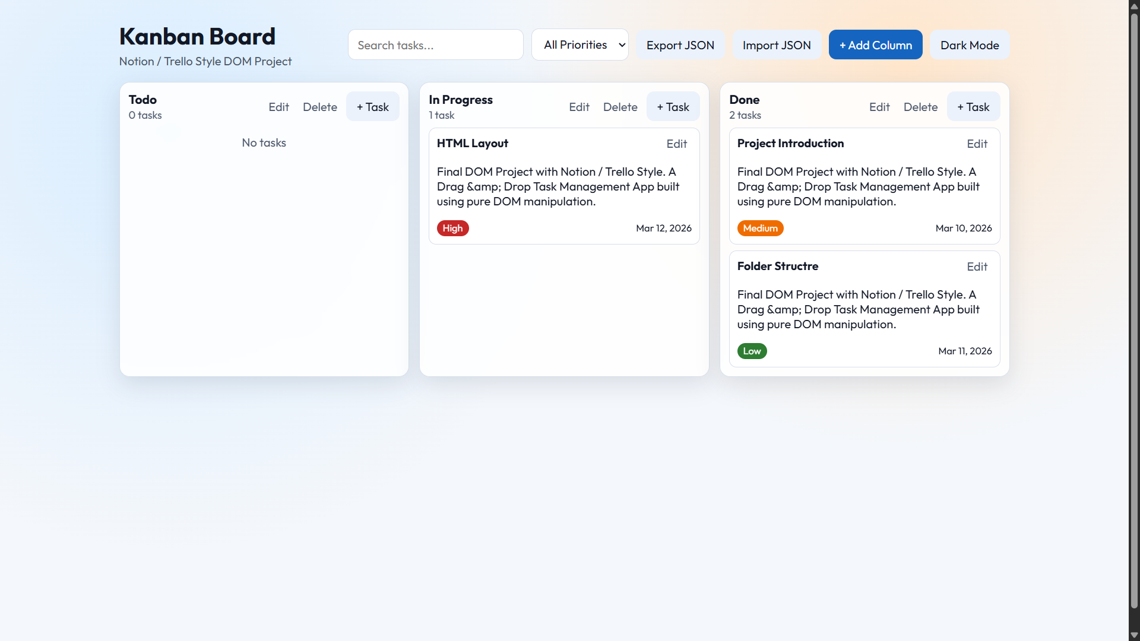Image resolution: width=1140 pixels, height=641 pixels.
Task: Click the Import JSON button
Action: (x=777, y=45)
